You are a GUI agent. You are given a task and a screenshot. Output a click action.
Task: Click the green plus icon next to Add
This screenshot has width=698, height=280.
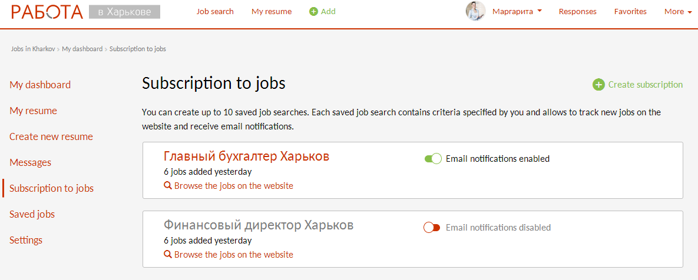[313, 12]
